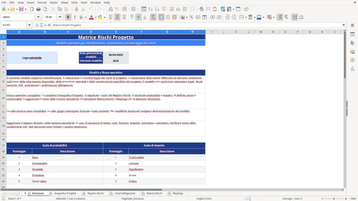The height and width of the screenshot is (201, 358).
Task: Insert chart using chart icon
Action: 178,9
